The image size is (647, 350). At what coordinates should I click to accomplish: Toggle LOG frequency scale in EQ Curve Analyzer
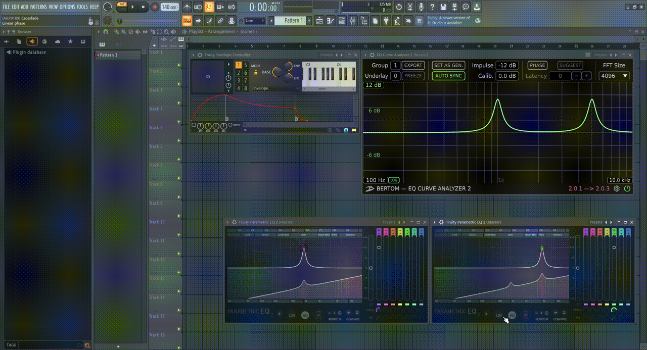(394, 180)
